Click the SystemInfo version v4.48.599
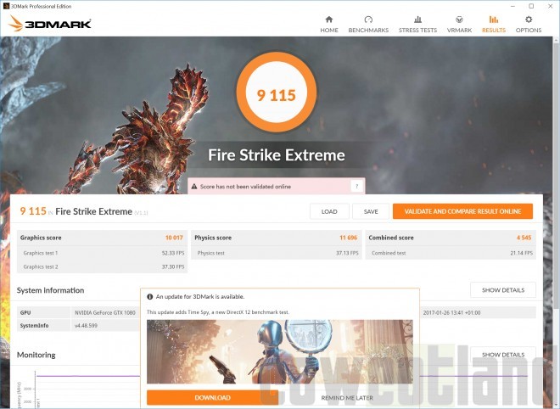Image resolution: width=560 pixels, height=409 pixels. click(x=86, y=325)
